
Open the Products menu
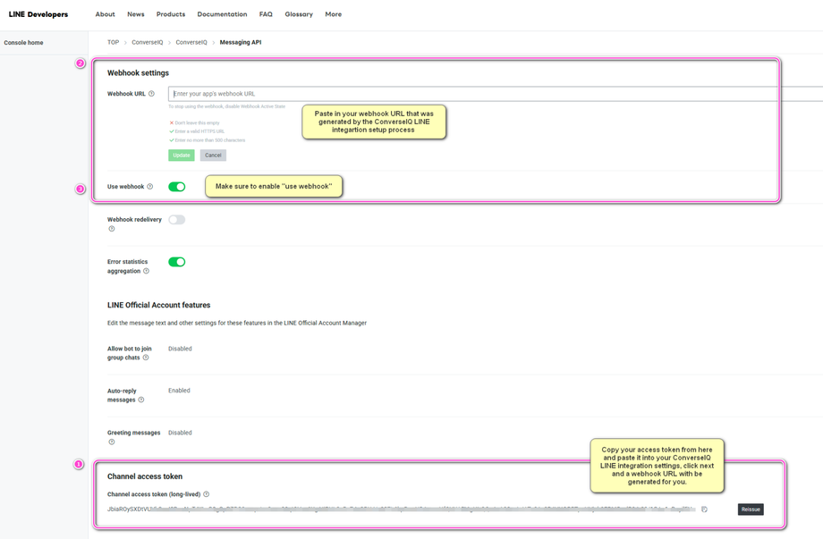click(171, 14)
